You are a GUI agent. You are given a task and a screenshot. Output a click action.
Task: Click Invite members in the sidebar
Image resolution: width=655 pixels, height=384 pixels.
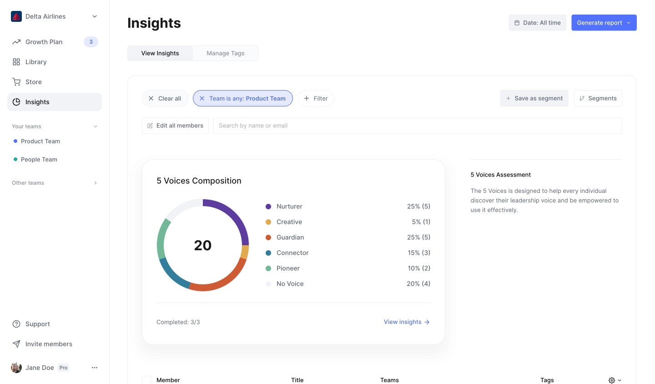click(x=55, y=344)
